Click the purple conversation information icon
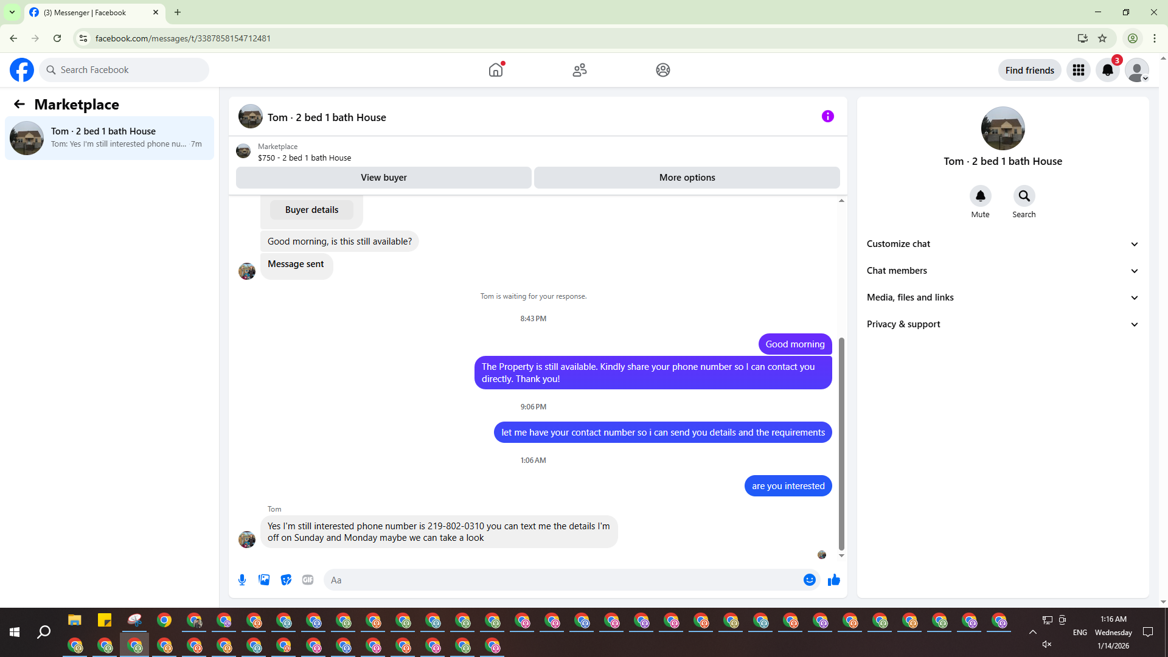The height and width of the screenshot is (657, 1168). 827,116
